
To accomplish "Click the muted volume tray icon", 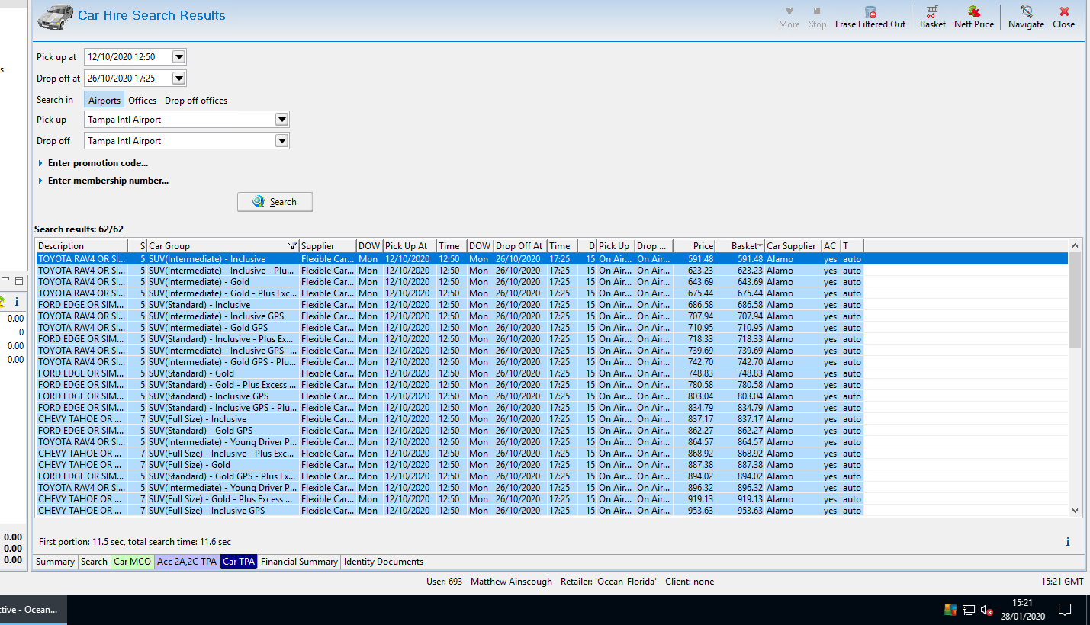I will (986, 610).
